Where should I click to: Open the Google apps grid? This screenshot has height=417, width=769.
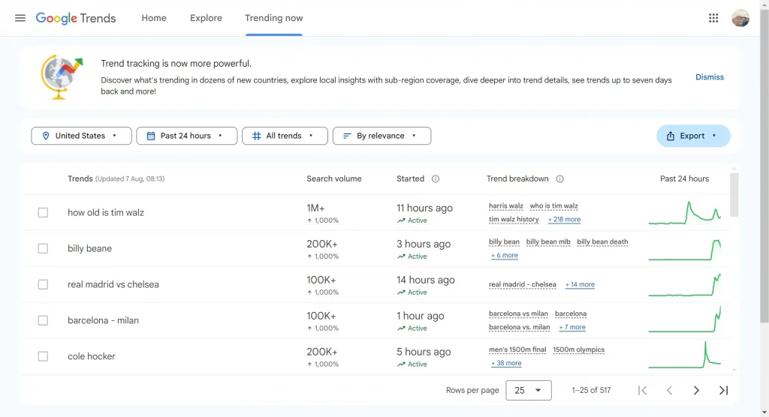[713, 18]
